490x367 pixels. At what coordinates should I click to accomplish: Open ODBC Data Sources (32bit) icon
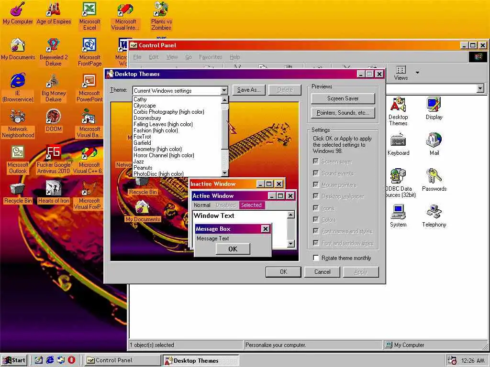(399, 183)
